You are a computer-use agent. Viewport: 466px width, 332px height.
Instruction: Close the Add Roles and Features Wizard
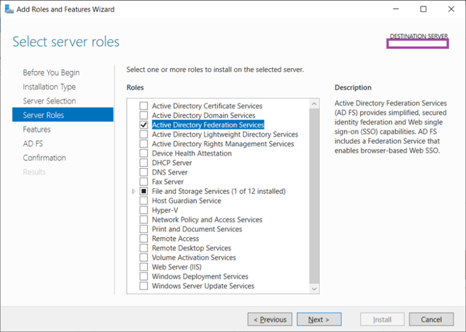point(451,9)
